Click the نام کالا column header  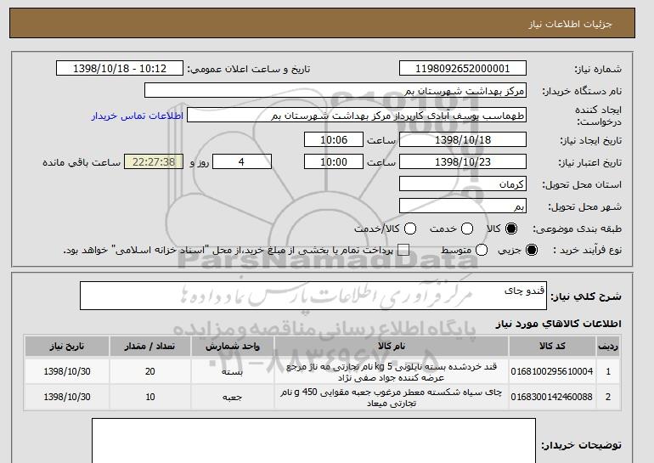[x=392, y=347]
